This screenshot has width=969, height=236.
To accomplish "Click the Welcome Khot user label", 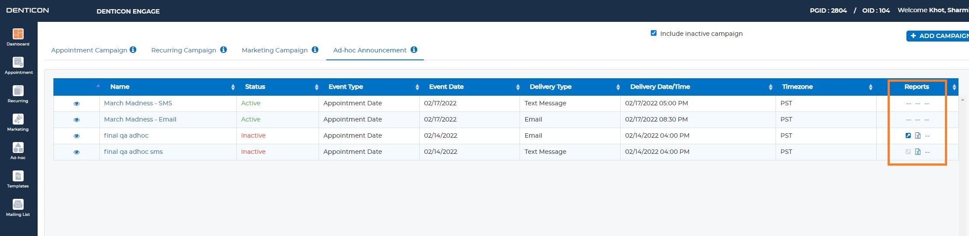I will coord(933,10).
